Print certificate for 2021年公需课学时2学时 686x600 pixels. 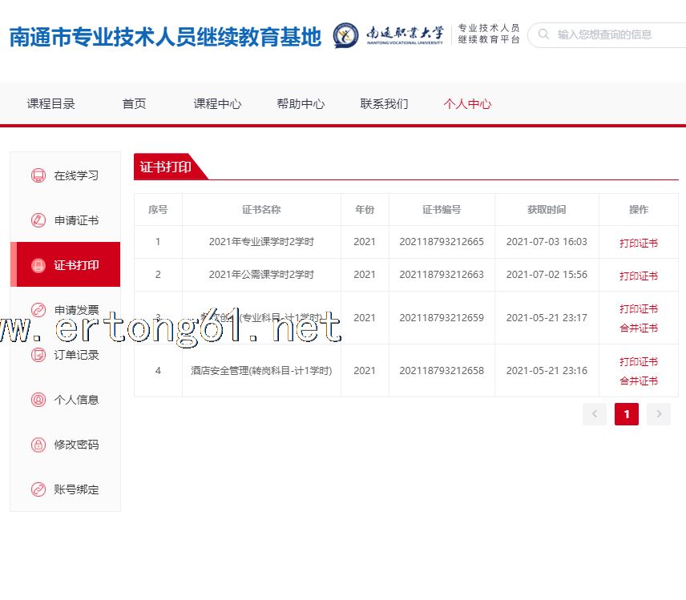pyautogui.click(x=638, y=276)
